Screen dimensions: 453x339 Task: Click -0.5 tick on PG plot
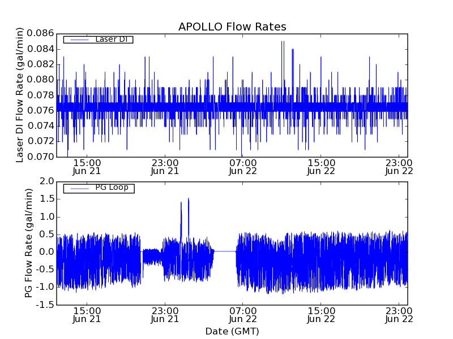45,270
